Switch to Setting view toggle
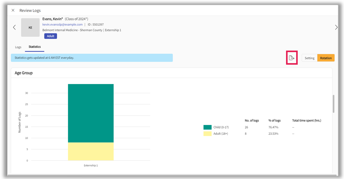 coord(309,58)
